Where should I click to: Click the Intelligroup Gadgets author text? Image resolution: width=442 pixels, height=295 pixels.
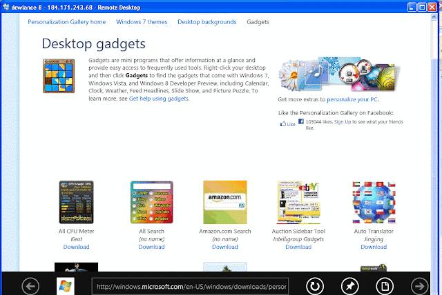click(298, 239)
